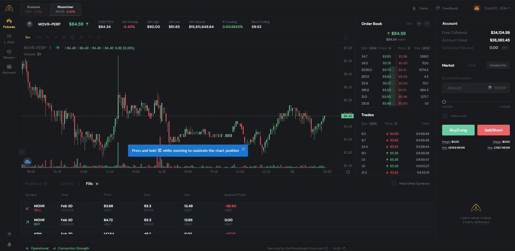Enable the Reduce Only checkbox

coord(445,116)
